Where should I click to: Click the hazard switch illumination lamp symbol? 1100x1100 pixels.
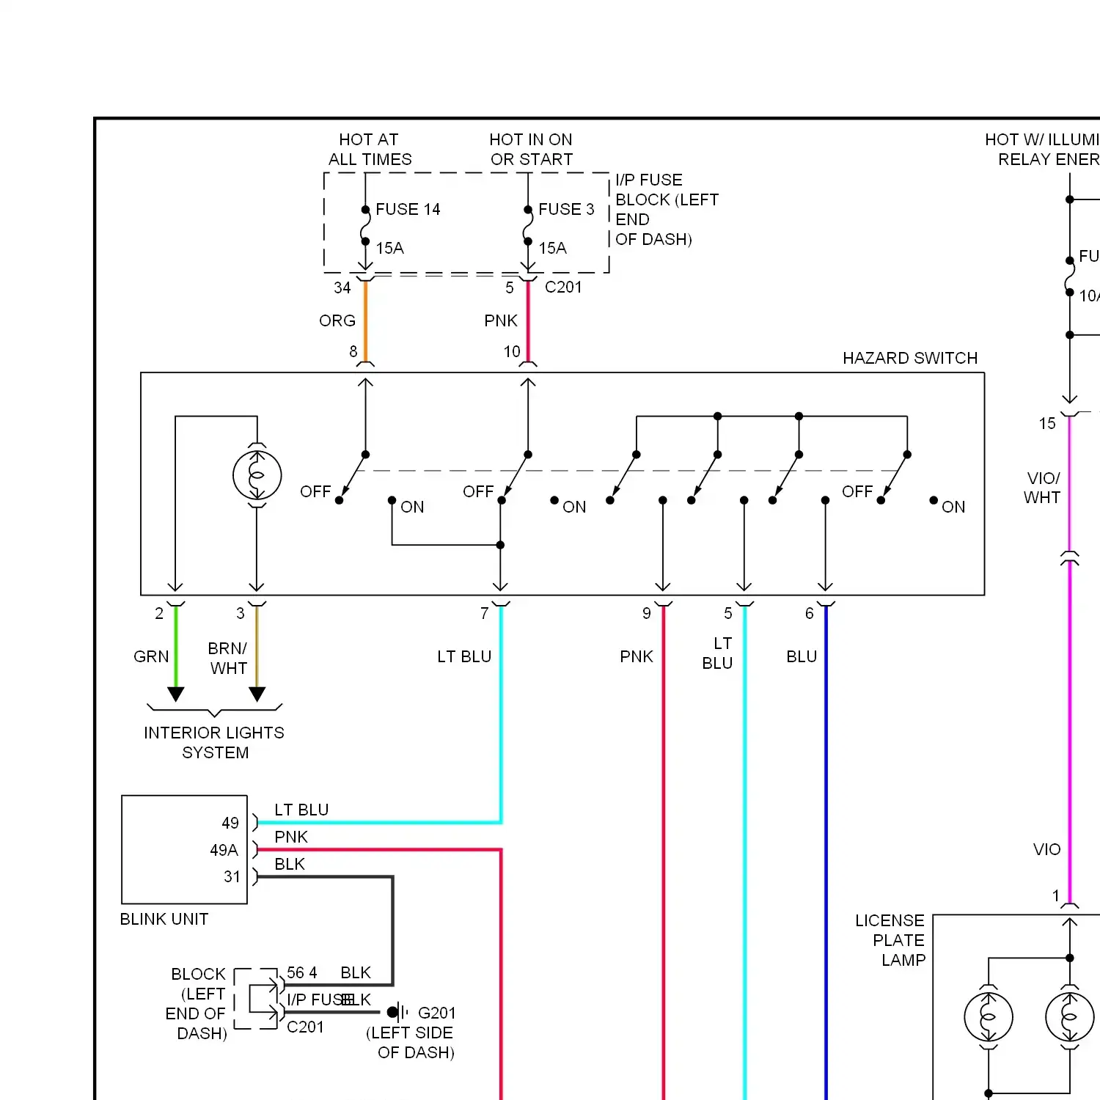click(257, 475)
